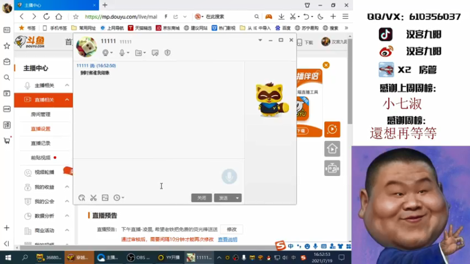The image size is (470, 264).
Task: Open a new browser tab with plus
Action: pos(105,5)
